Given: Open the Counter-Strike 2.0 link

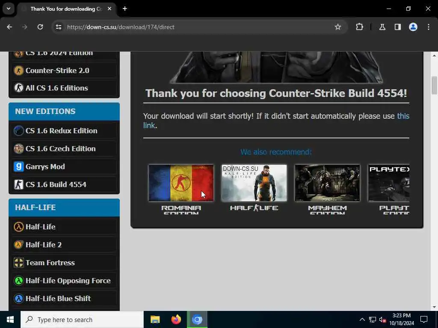Looking at the screenshot, I should pyautogui.click(x=57, y=70).
